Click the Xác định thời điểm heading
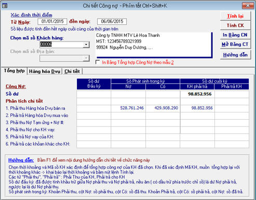The height and width of the screenshot is (200, 256). [x=31, y=15]
